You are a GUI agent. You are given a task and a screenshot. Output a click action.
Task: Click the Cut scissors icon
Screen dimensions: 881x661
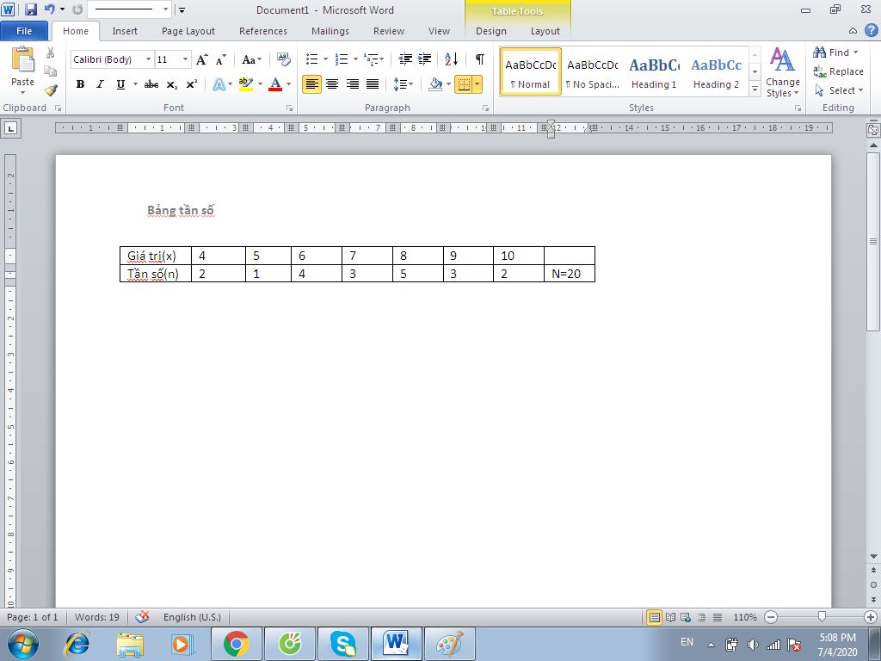[50, 53]
